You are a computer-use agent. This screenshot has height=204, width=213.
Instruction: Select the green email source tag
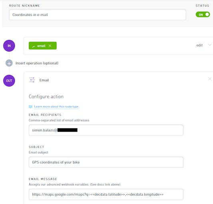43,46
